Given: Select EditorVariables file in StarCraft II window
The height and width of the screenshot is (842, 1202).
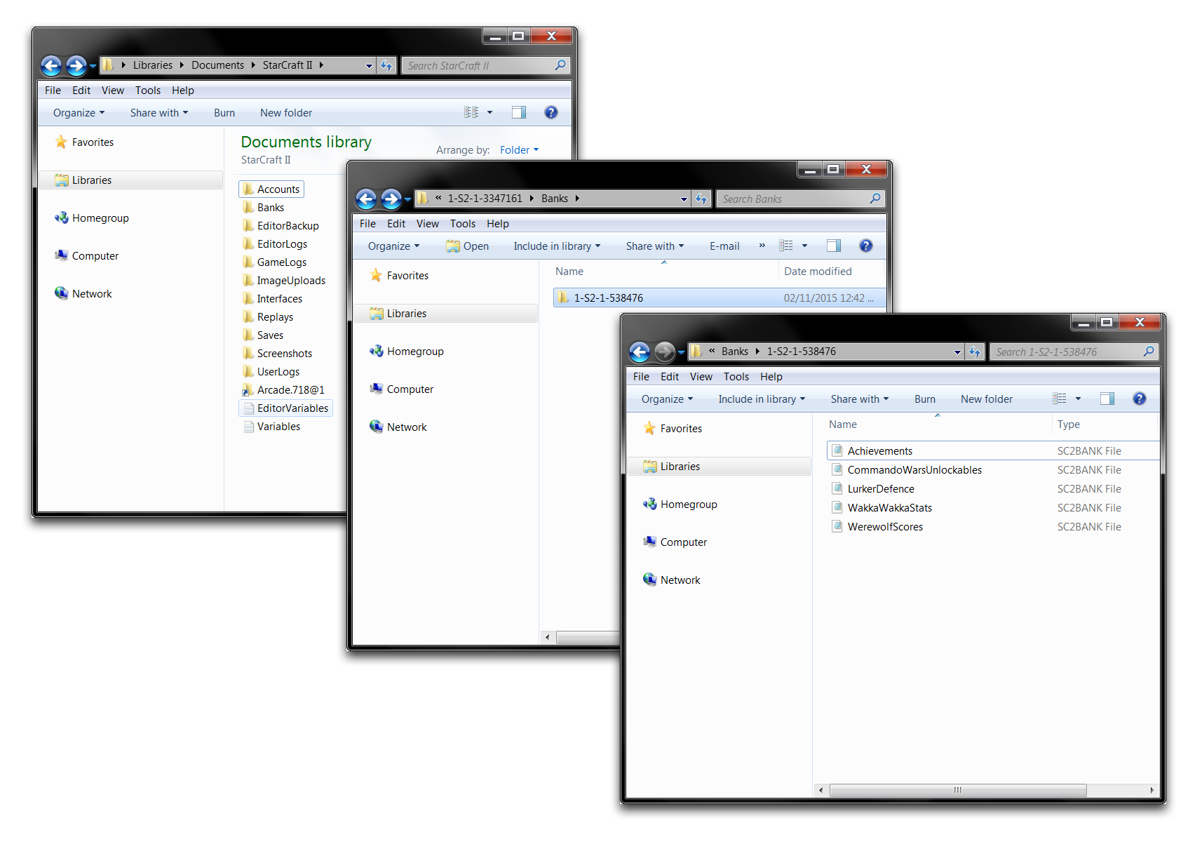Looking at the screenshot, I should click(286, 408).
